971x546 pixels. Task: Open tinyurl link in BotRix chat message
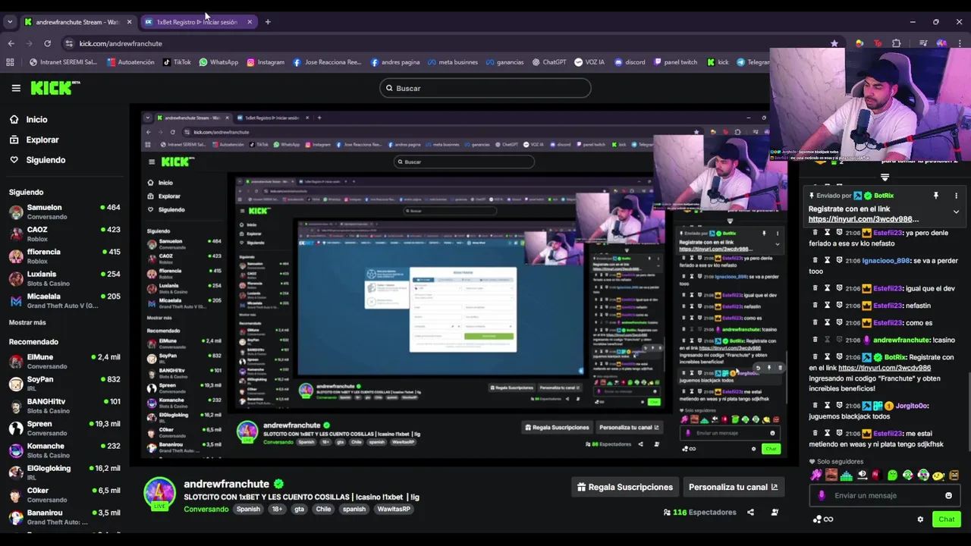pos(885,368)
